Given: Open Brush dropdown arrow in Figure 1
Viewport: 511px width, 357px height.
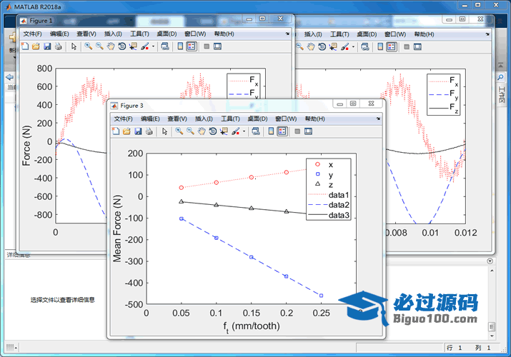Looking at the screenshot, I should (153, 46).
